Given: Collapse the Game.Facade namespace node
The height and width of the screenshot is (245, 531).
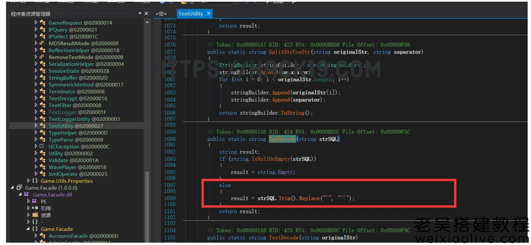Looking at the screenshot, I should coord(28,229).
